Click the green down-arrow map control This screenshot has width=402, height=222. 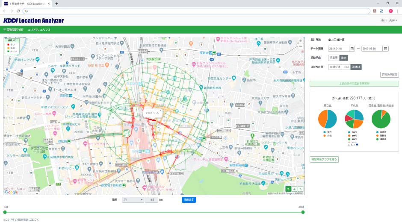pos(294,189)
